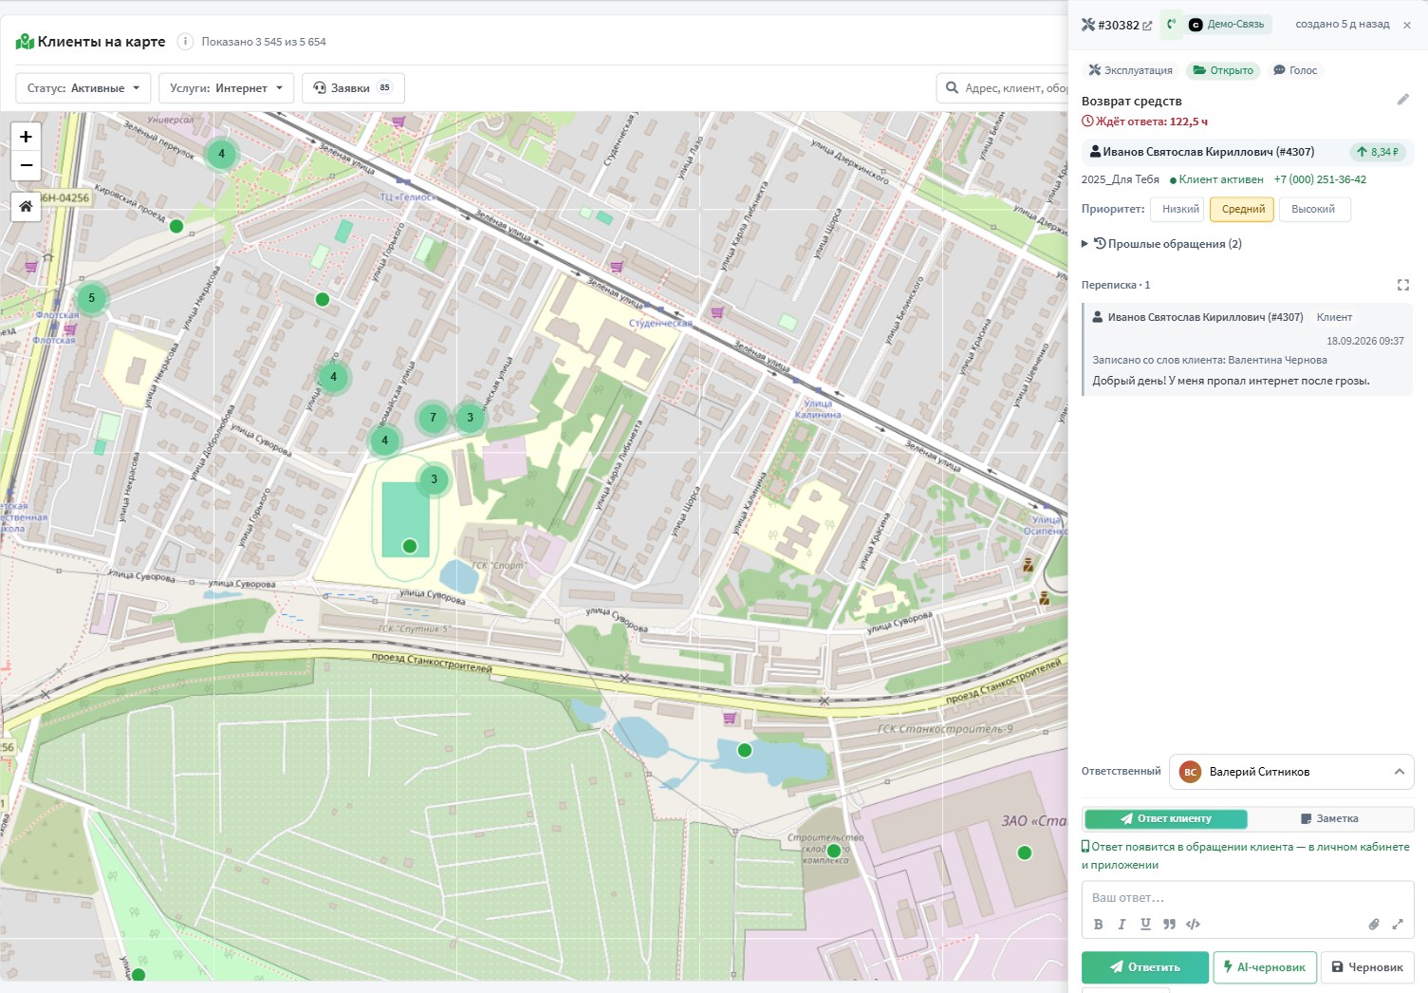
Task: Open map cluster marker with number 5
Action: pyautogui.click(x=92, y=298)
